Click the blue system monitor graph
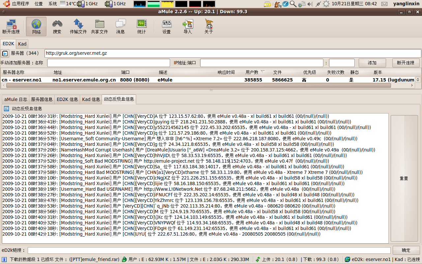 [x=139, y=4]
